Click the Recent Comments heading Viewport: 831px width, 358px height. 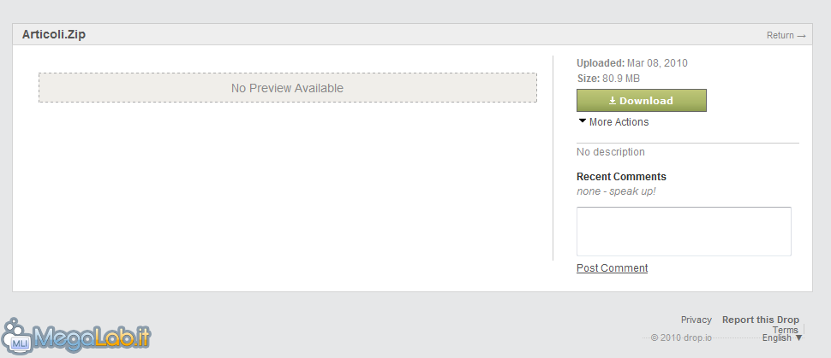[621, 177]
